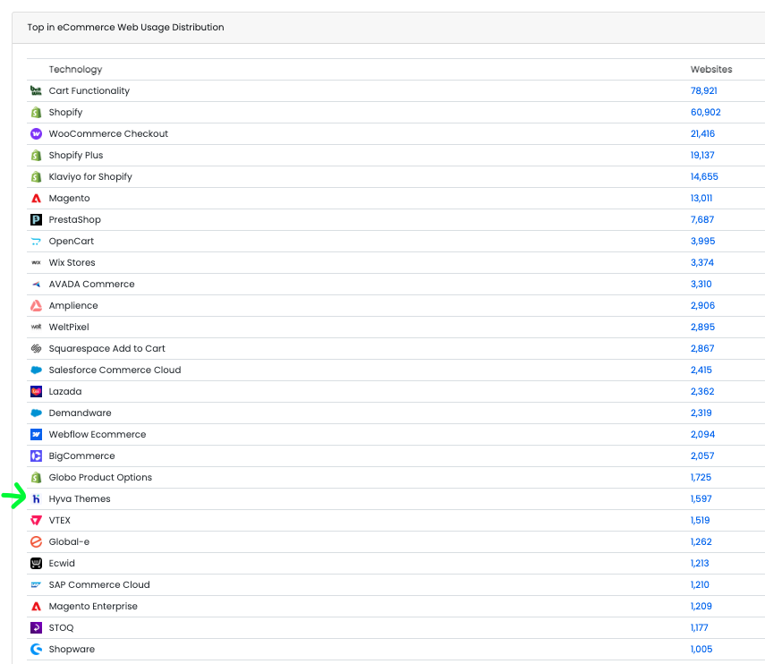Select the BigCommerce logo icon
Viewport: 765px width, 664px height.
coord(35,455)
